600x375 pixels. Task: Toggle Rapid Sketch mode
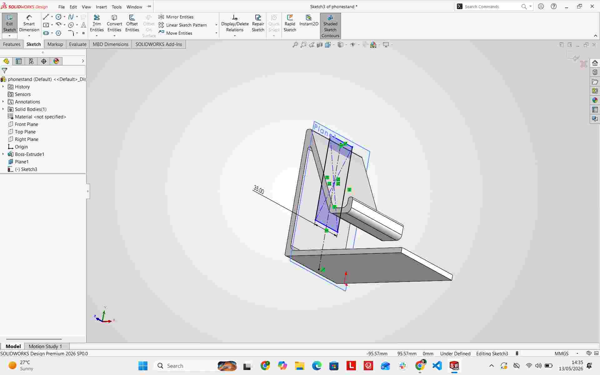(x=290, y=23)
